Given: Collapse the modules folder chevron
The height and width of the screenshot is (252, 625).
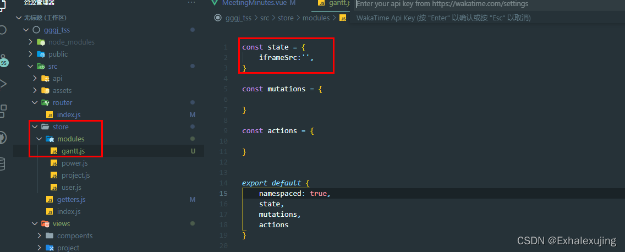Looking at the screenshot, I should [39, 139].
